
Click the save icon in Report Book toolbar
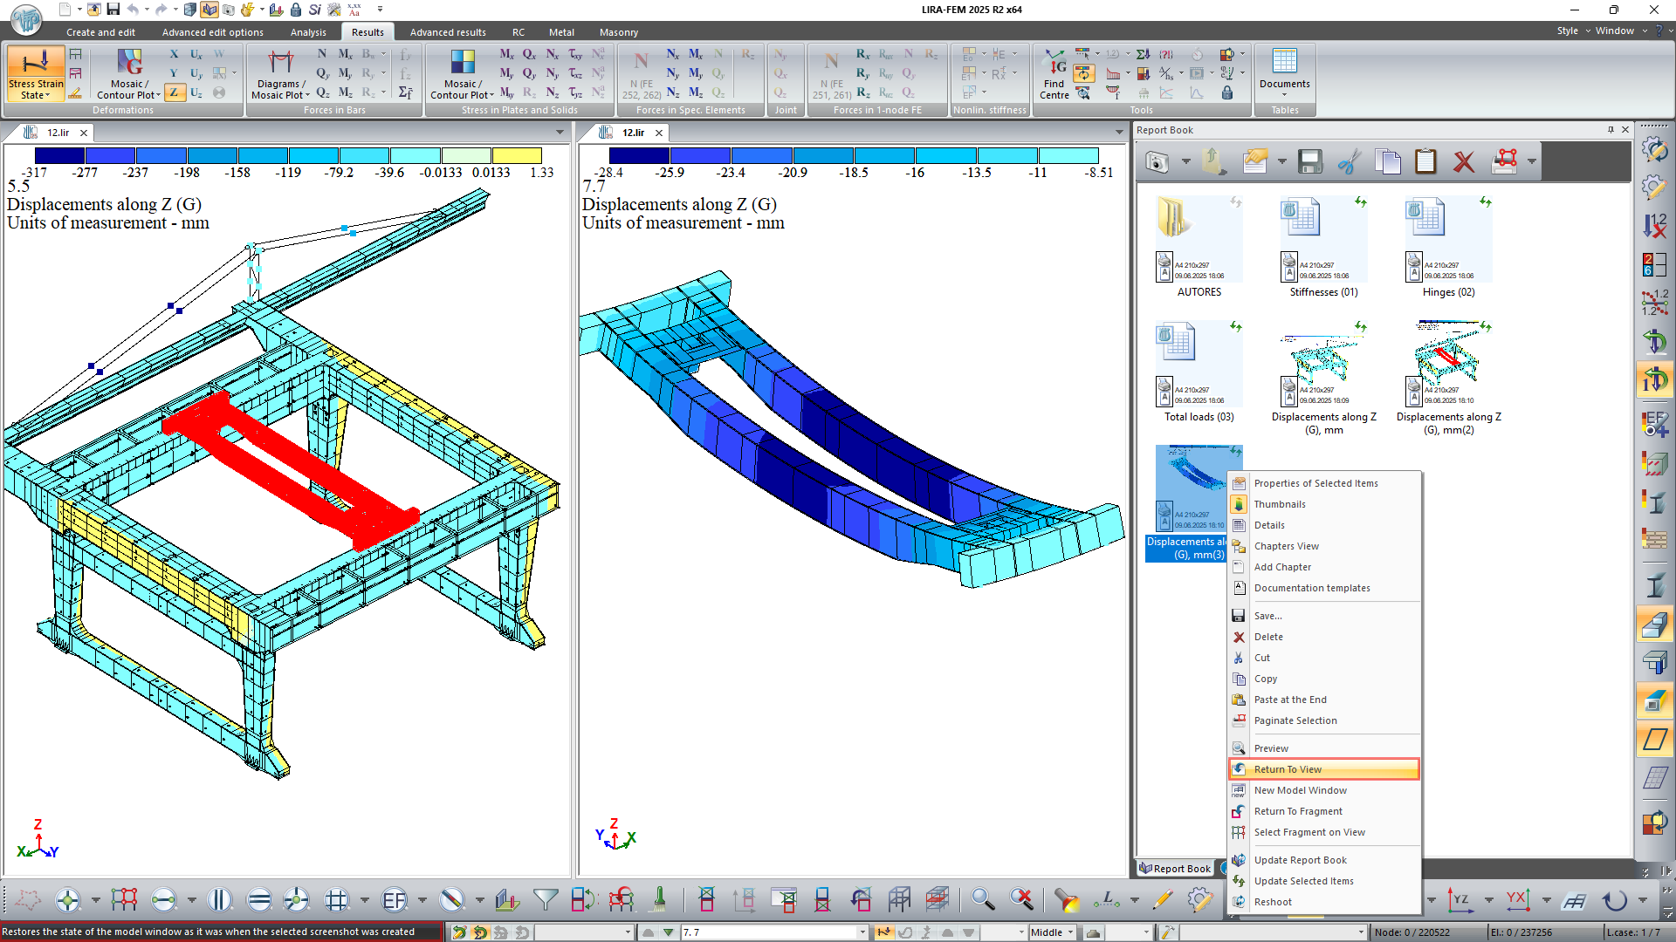tap(1309, 161)
